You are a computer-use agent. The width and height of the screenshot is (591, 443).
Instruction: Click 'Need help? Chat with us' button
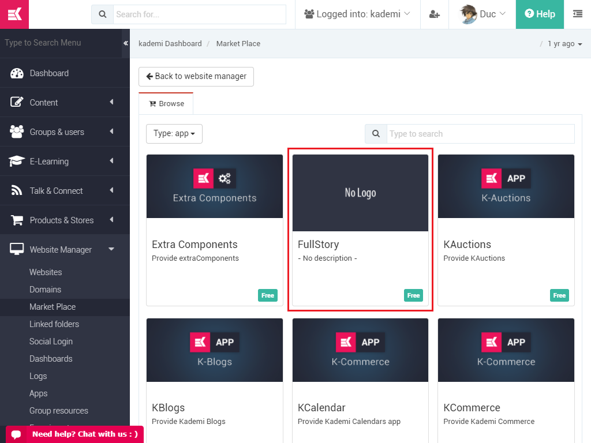click(74, 434)
